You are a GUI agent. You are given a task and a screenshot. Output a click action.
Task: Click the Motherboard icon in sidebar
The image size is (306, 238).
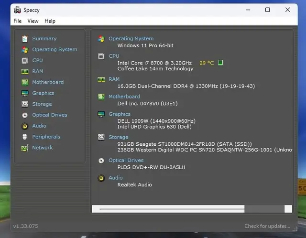(x=25, y=82)
